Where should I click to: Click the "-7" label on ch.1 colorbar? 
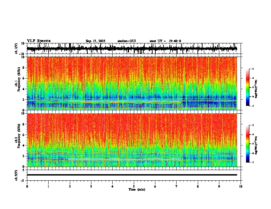click(252, 106)
